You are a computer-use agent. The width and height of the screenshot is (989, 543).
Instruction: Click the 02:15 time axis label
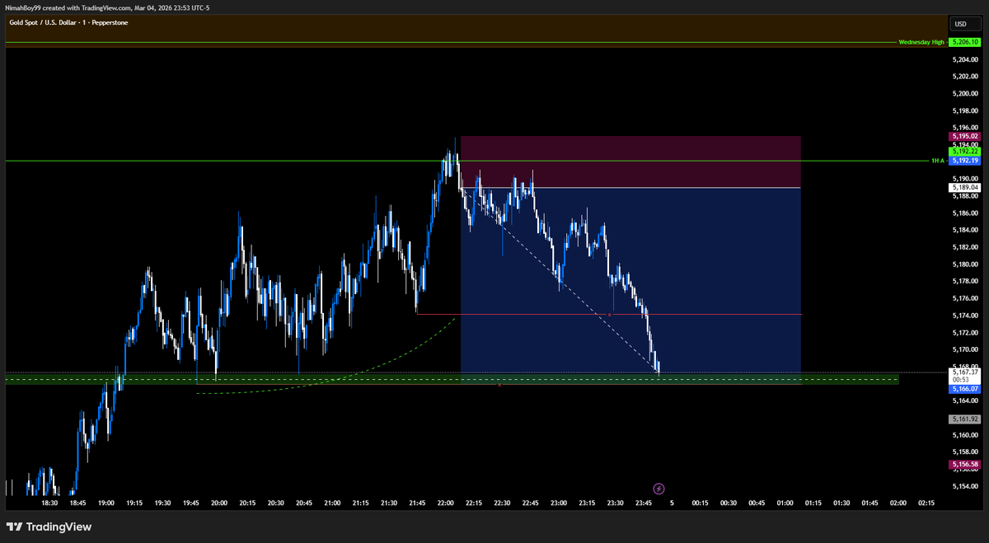[x=926, y=503]
